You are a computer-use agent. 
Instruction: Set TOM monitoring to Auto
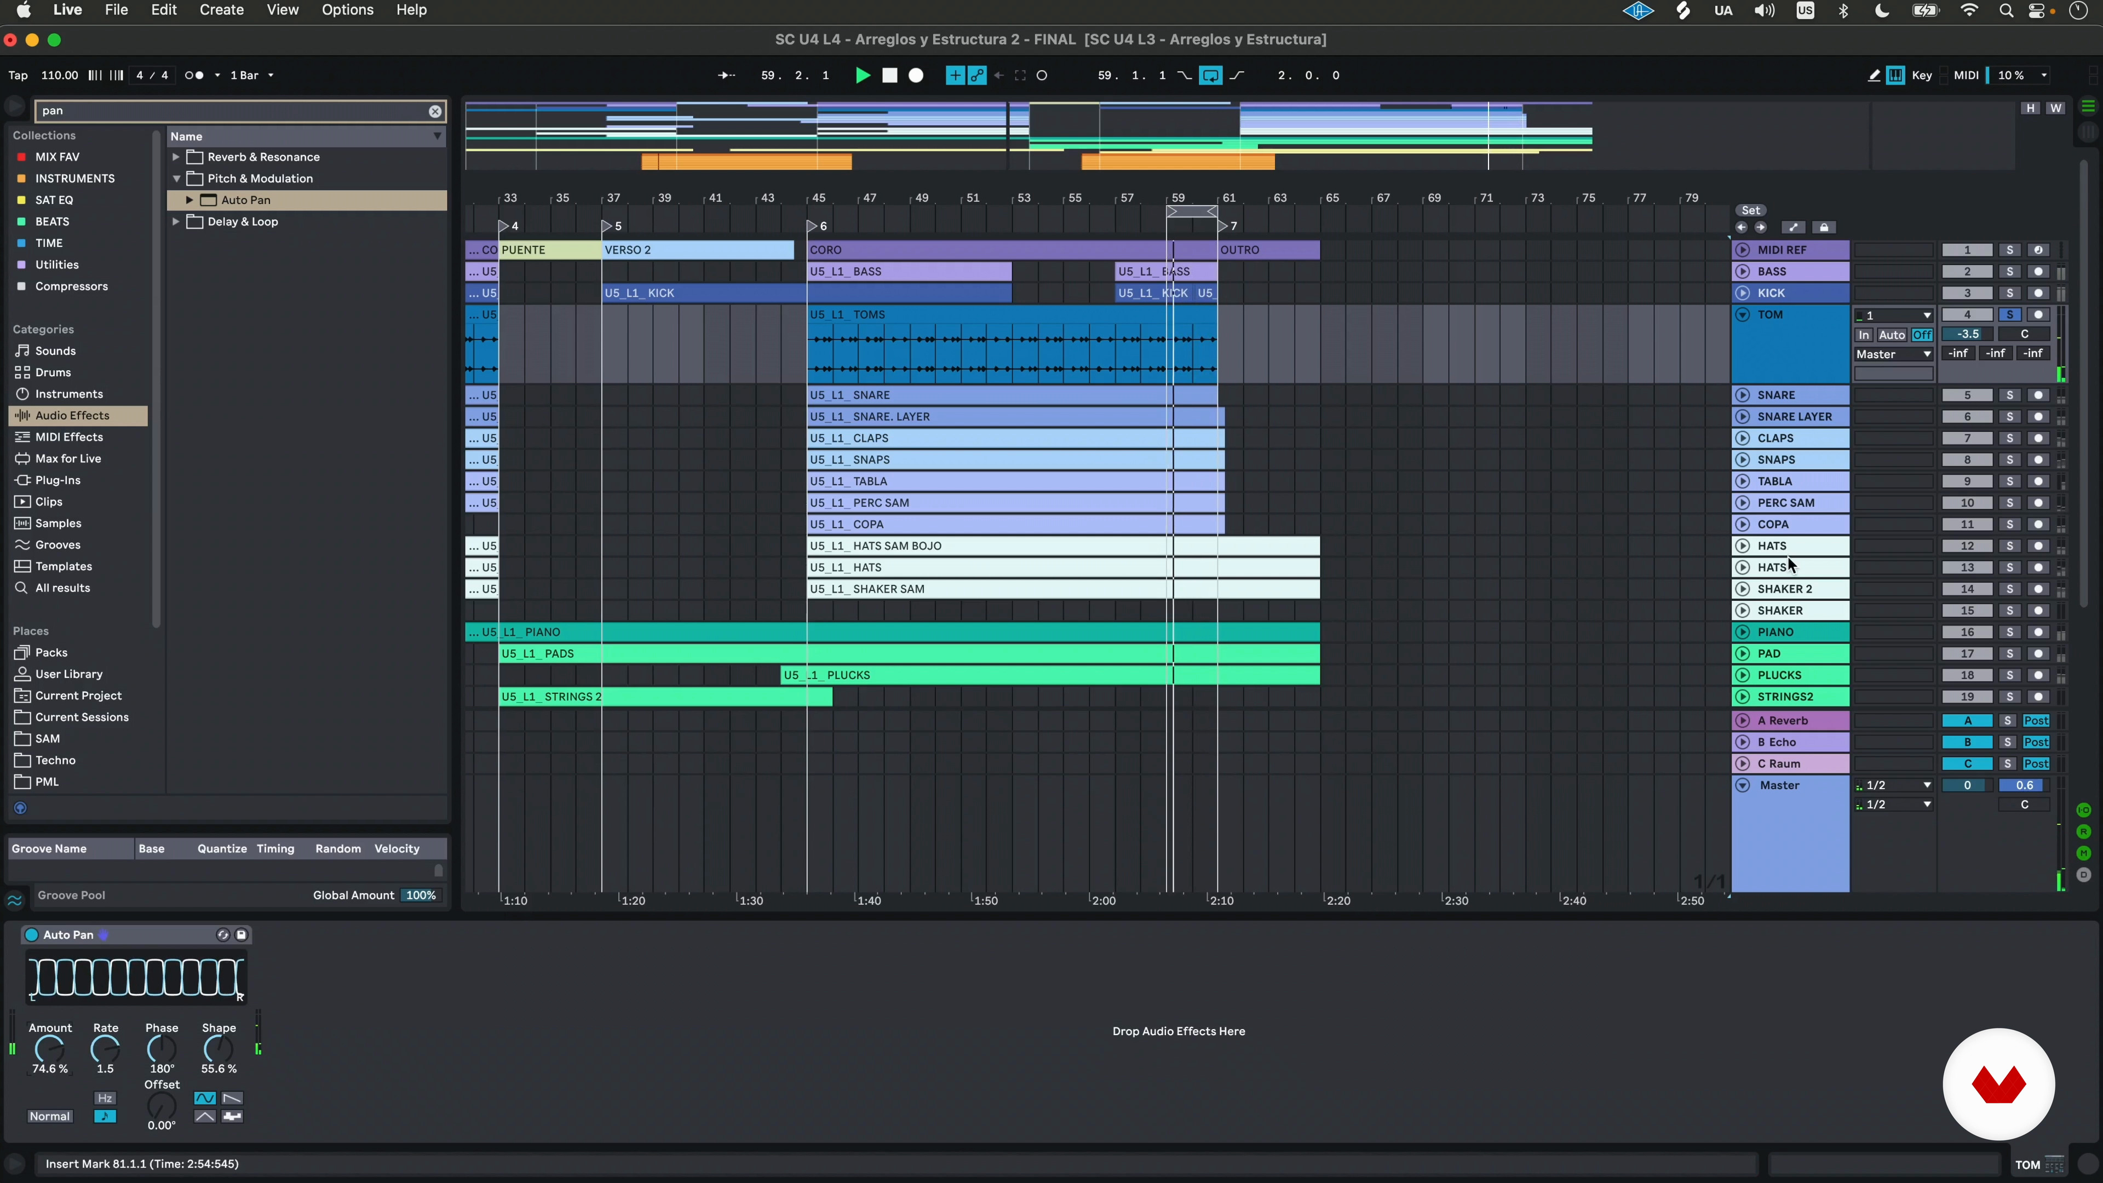[x=1892, y=335]
